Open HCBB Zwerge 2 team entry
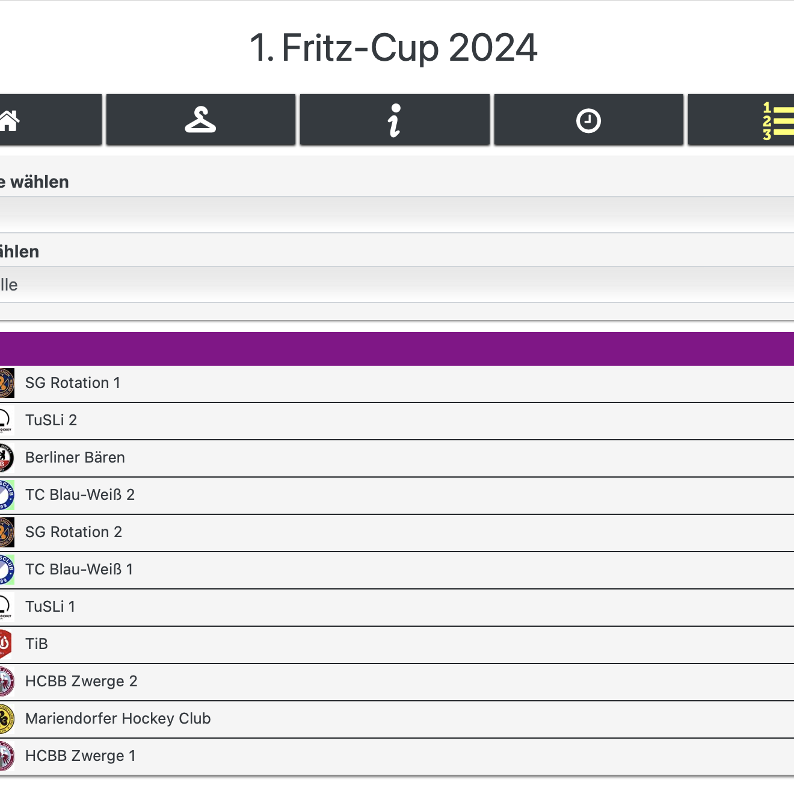Screen dimensions: 794x794 coord(81,682)
